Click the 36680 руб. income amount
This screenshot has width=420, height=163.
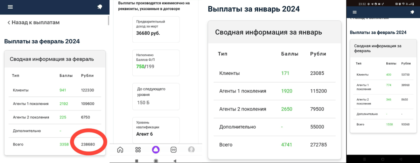click(x=148, y=33)
